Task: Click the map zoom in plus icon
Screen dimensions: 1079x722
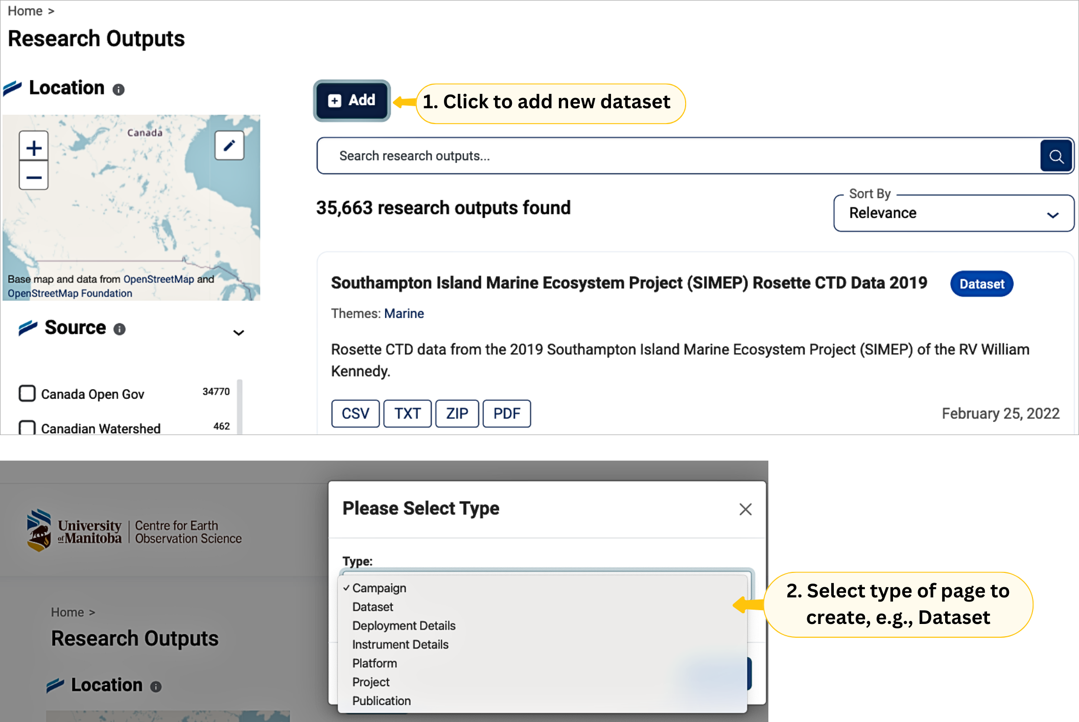Action: point(34,148)
